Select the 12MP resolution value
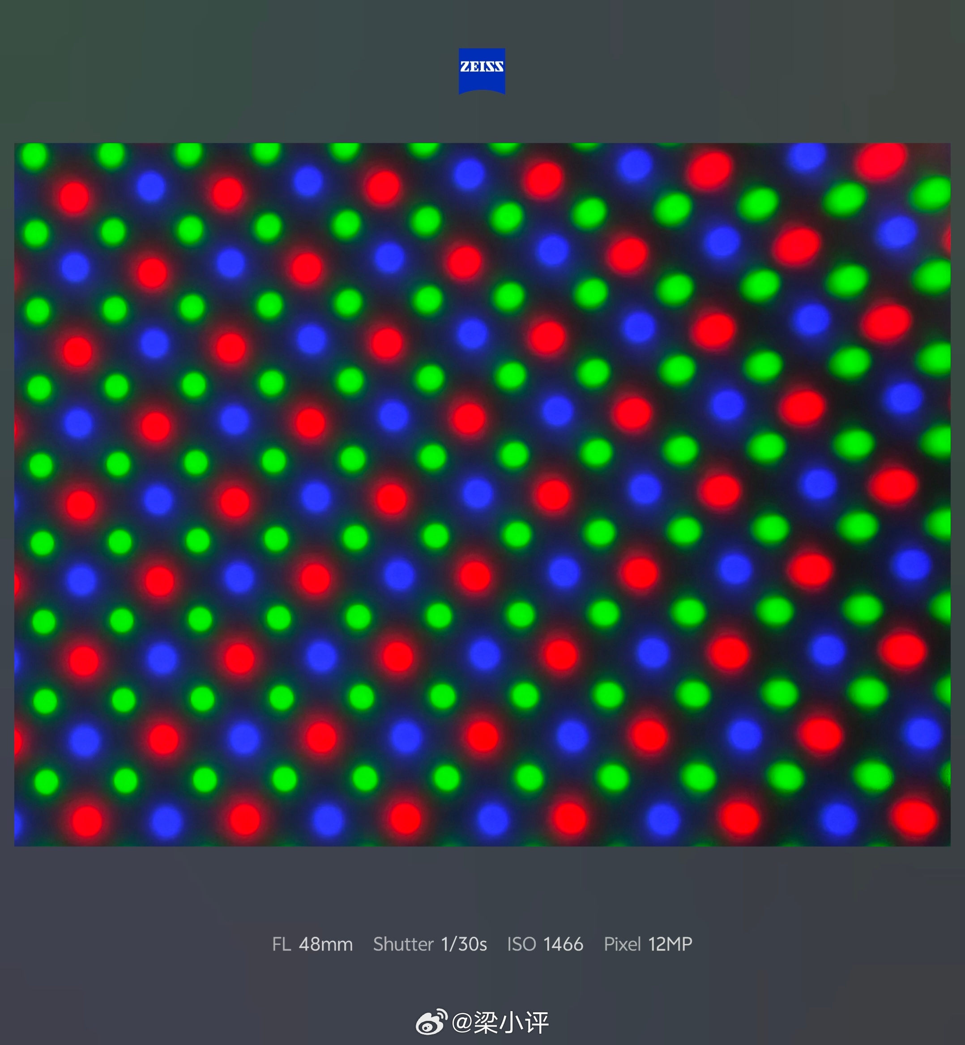The height and width of the screenshot is (1045, 965). (670, 944)
